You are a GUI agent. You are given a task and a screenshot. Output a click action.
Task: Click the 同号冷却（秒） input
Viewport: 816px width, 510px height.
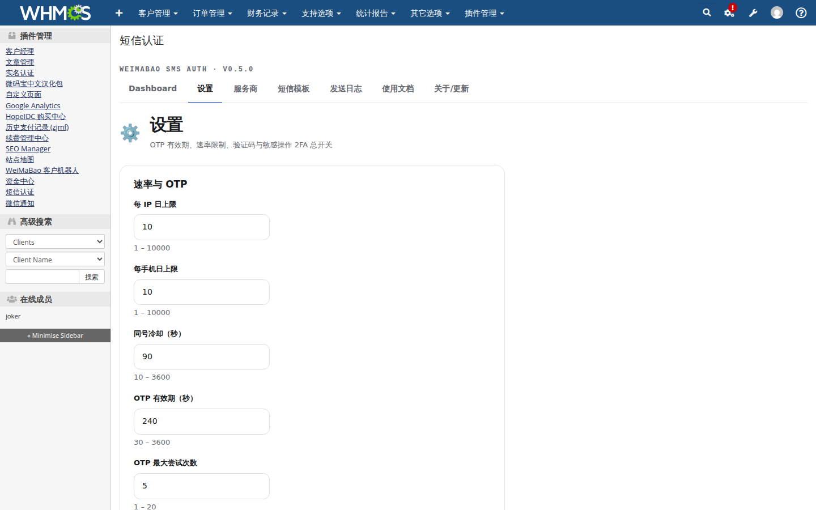pyautogui.click(x=202, y=356)
